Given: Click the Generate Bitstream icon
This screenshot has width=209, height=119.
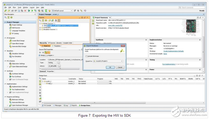Looking at the screenshot, I should [10, 102].
